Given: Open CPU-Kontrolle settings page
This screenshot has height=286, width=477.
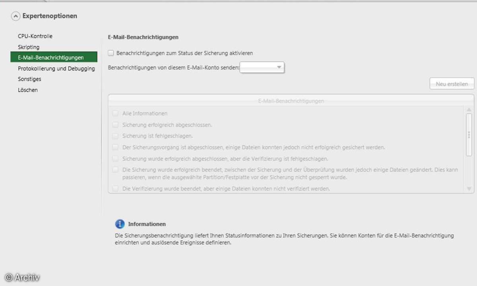Looking at the screenshot, I should pos(35,36).
